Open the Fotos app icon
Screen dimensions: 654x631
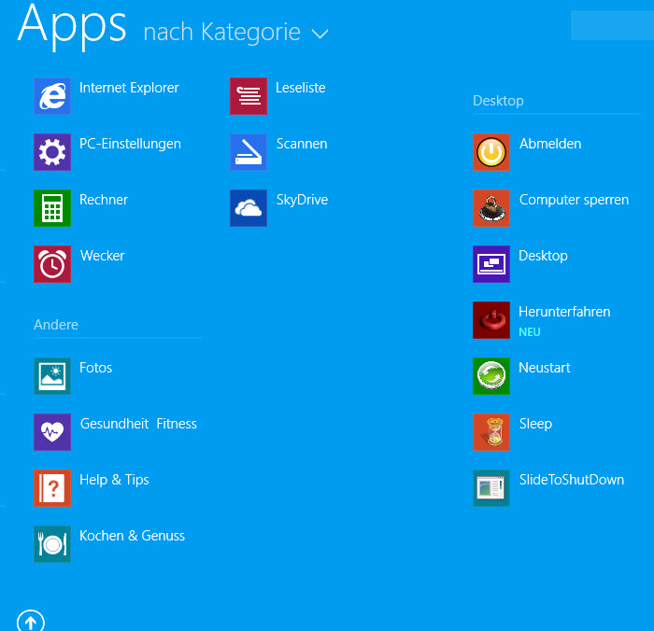coord(52,376)
